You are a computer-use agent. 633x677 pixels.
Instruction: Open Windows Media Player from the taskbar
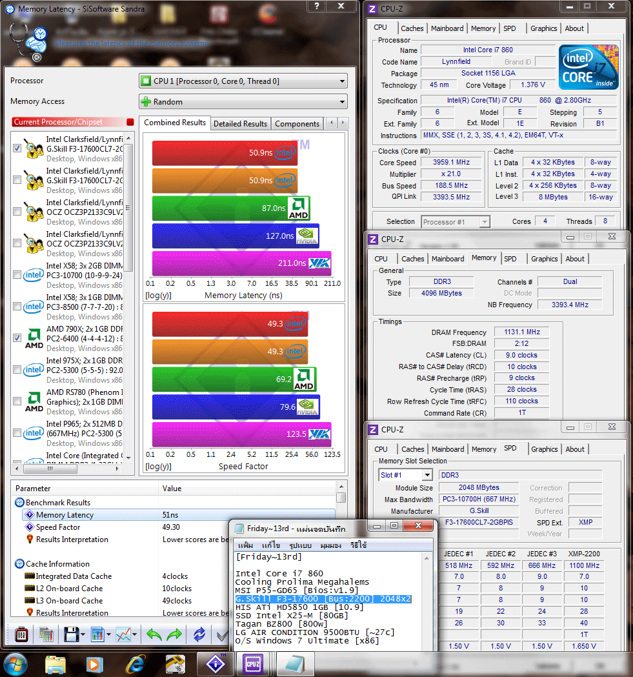point(95,664)
